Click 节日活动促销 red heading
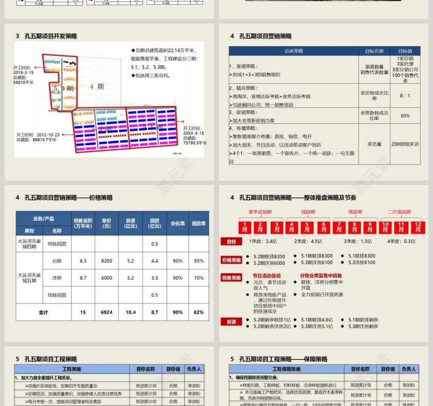Viewport: 433px width, 406px height. pos(267,276)
